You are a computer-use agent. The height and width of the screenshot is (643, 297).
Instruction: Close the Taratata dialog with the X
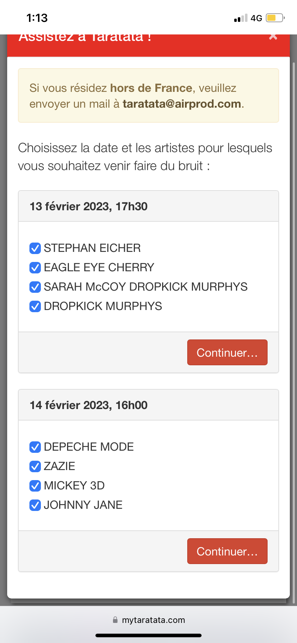(x=273, y=37)
